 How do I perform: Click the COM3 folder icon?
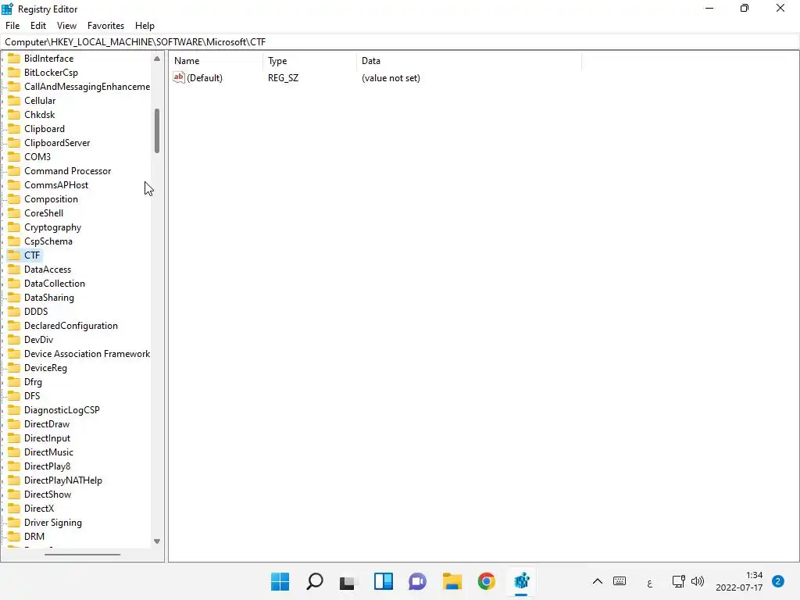pyautogui.click(x=14, y=156)
